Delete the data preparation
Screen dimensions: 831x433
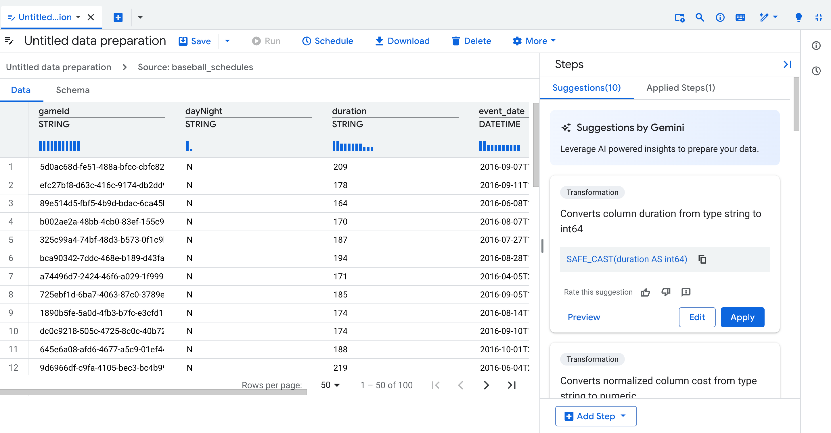point(471,41)
